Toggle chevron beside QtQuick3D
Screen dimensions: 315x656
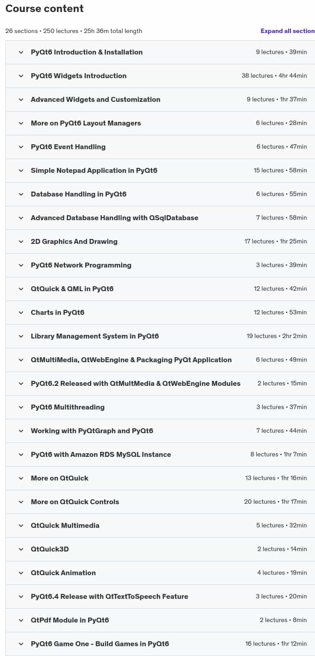click(x=21, y=549)
